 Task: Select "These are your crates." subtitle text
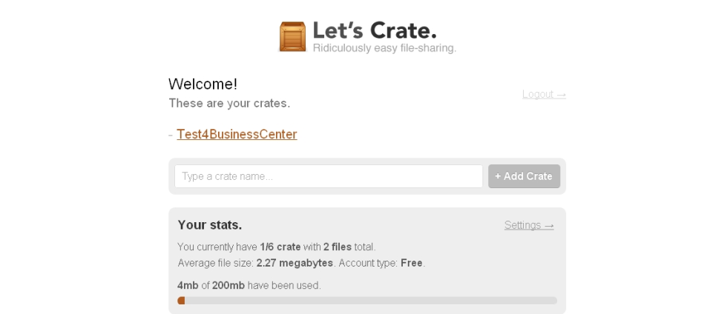[x=229, y=103]
